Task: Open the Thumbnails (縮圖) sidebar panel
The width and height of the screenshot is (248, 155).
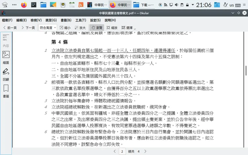Action: [x=6, y=58]
